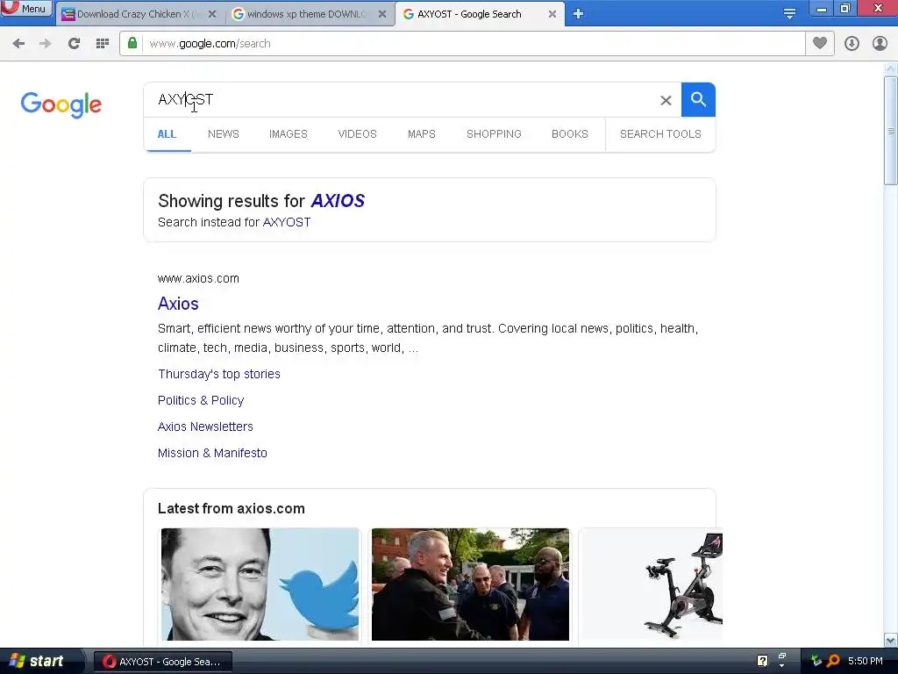Viewport: 898px width, 674px height.
Task: Close the Download Crazy Chicken X tab
Action: coord(212,14)
